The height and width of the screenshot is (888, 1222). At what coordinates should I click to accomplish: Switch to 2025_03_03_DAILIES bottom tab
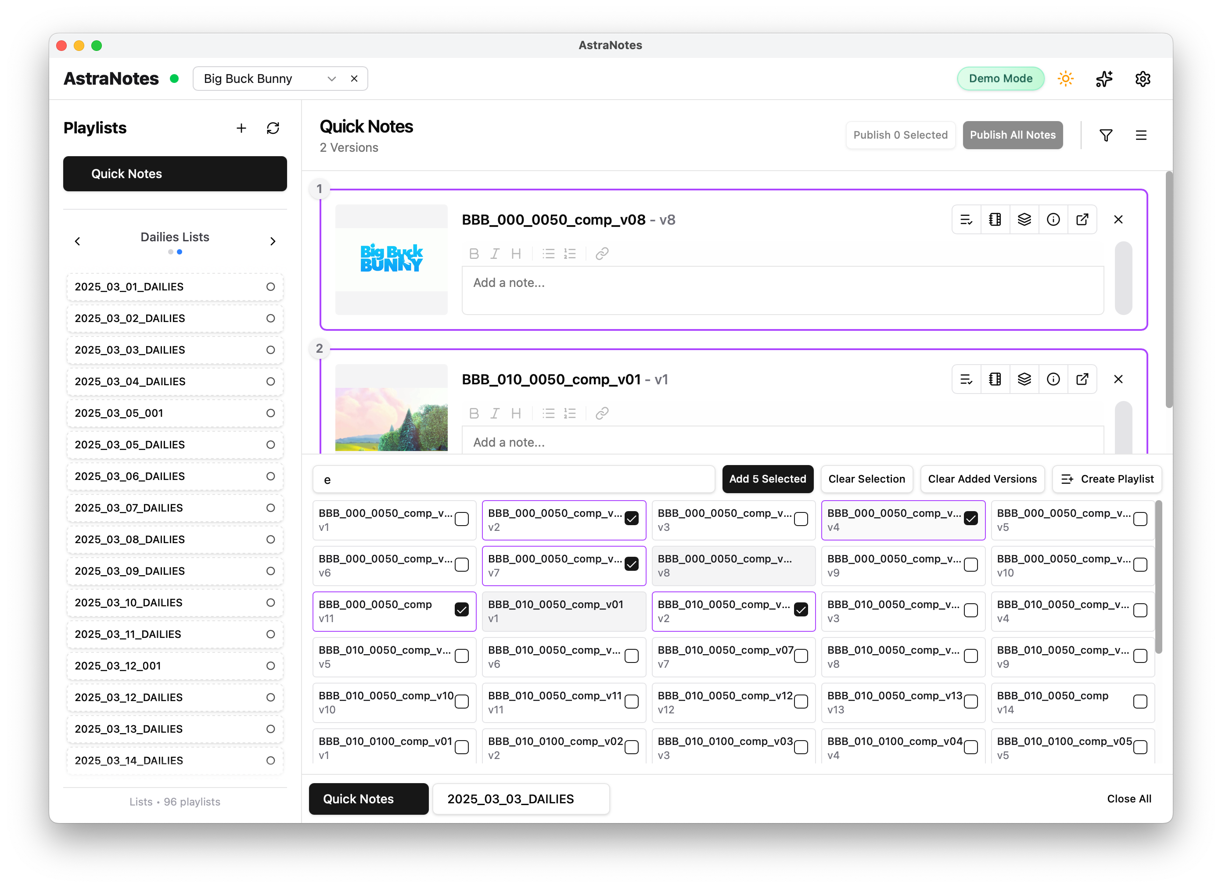tap(521, 798)
